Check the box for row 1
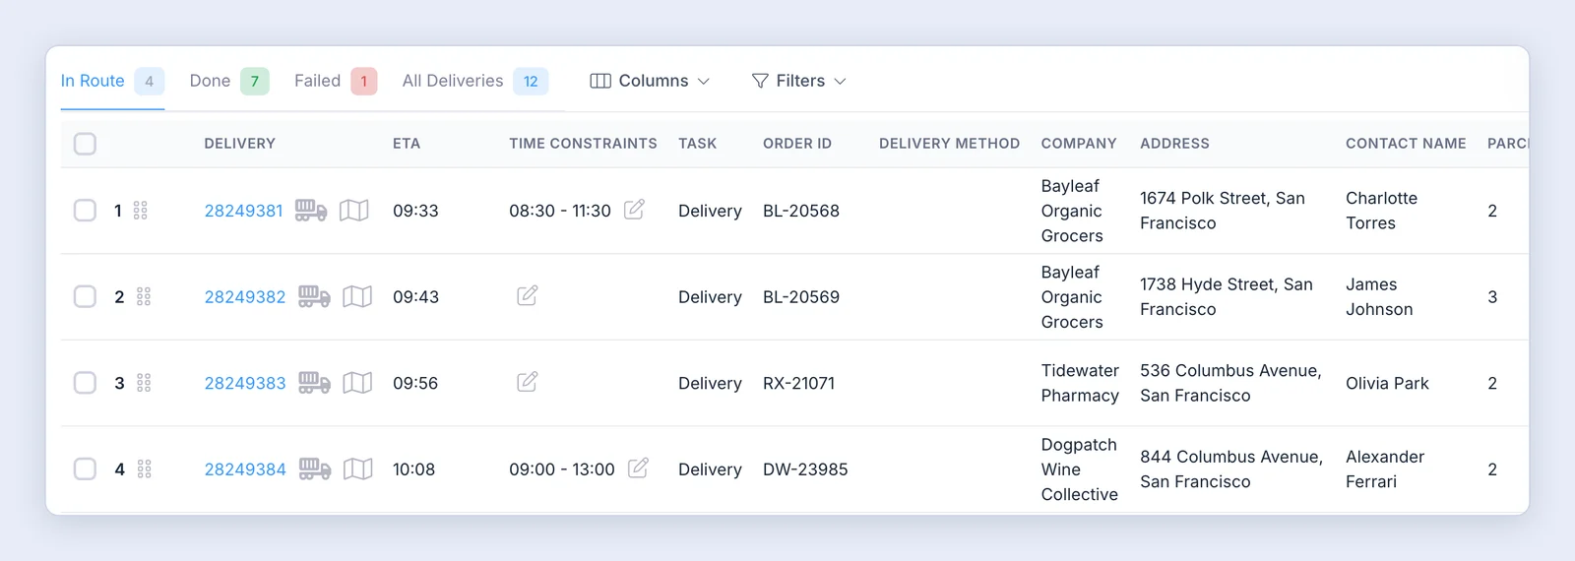Viewport: 1575px width, 561px height. click(x=86, y=211)
